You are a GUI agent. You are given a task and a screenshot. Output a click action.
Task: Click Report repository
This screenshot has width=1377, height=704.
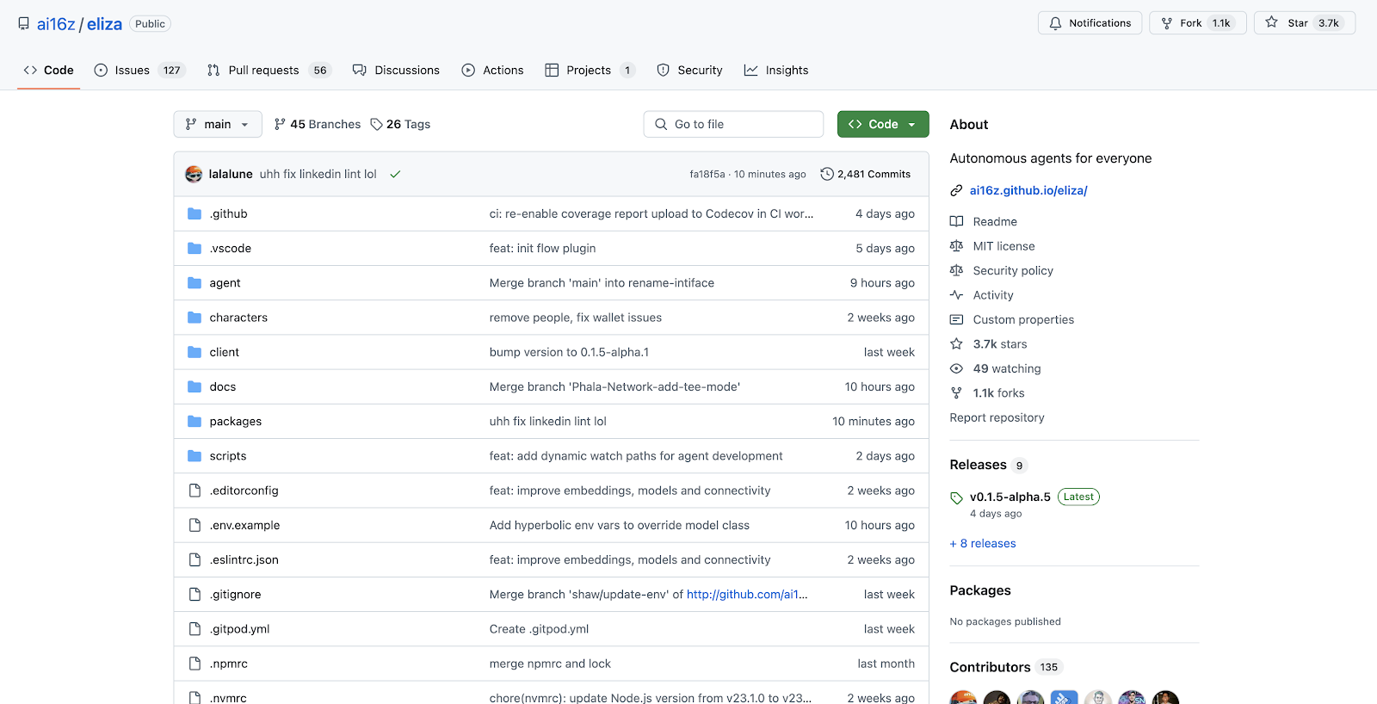pyautogui.click(x=997, y=417)
